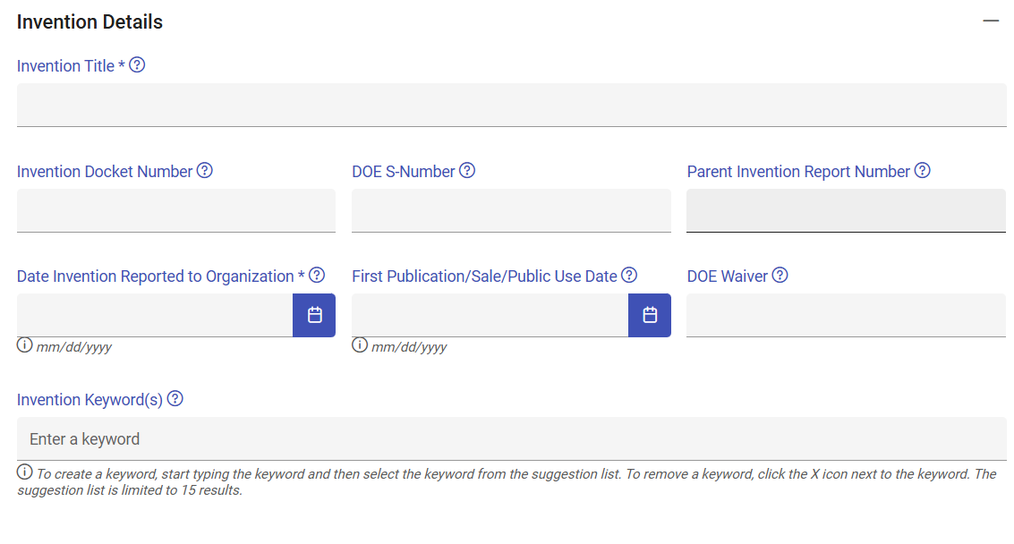
Task: Click info icon below Date Invention Reported field
Action: tap(24, 345)
